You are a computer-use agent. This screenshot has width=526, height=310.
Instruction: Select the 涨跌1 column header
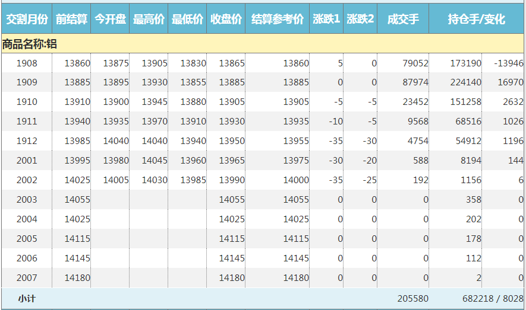coord(326,20)
